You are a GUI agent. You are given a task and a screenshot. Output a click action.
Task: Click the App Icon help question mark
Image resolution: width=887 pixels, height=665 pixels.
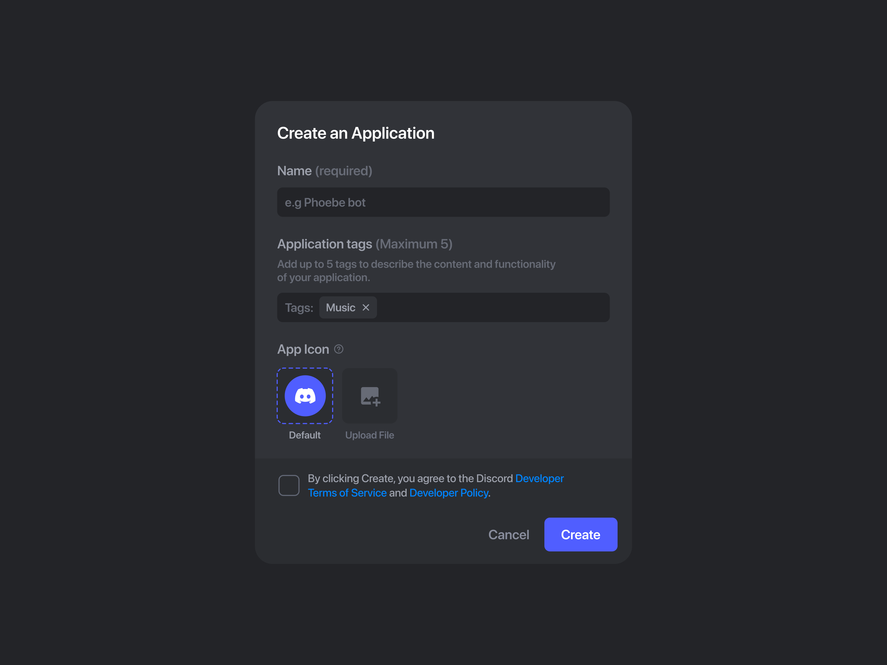coord(339,349)
